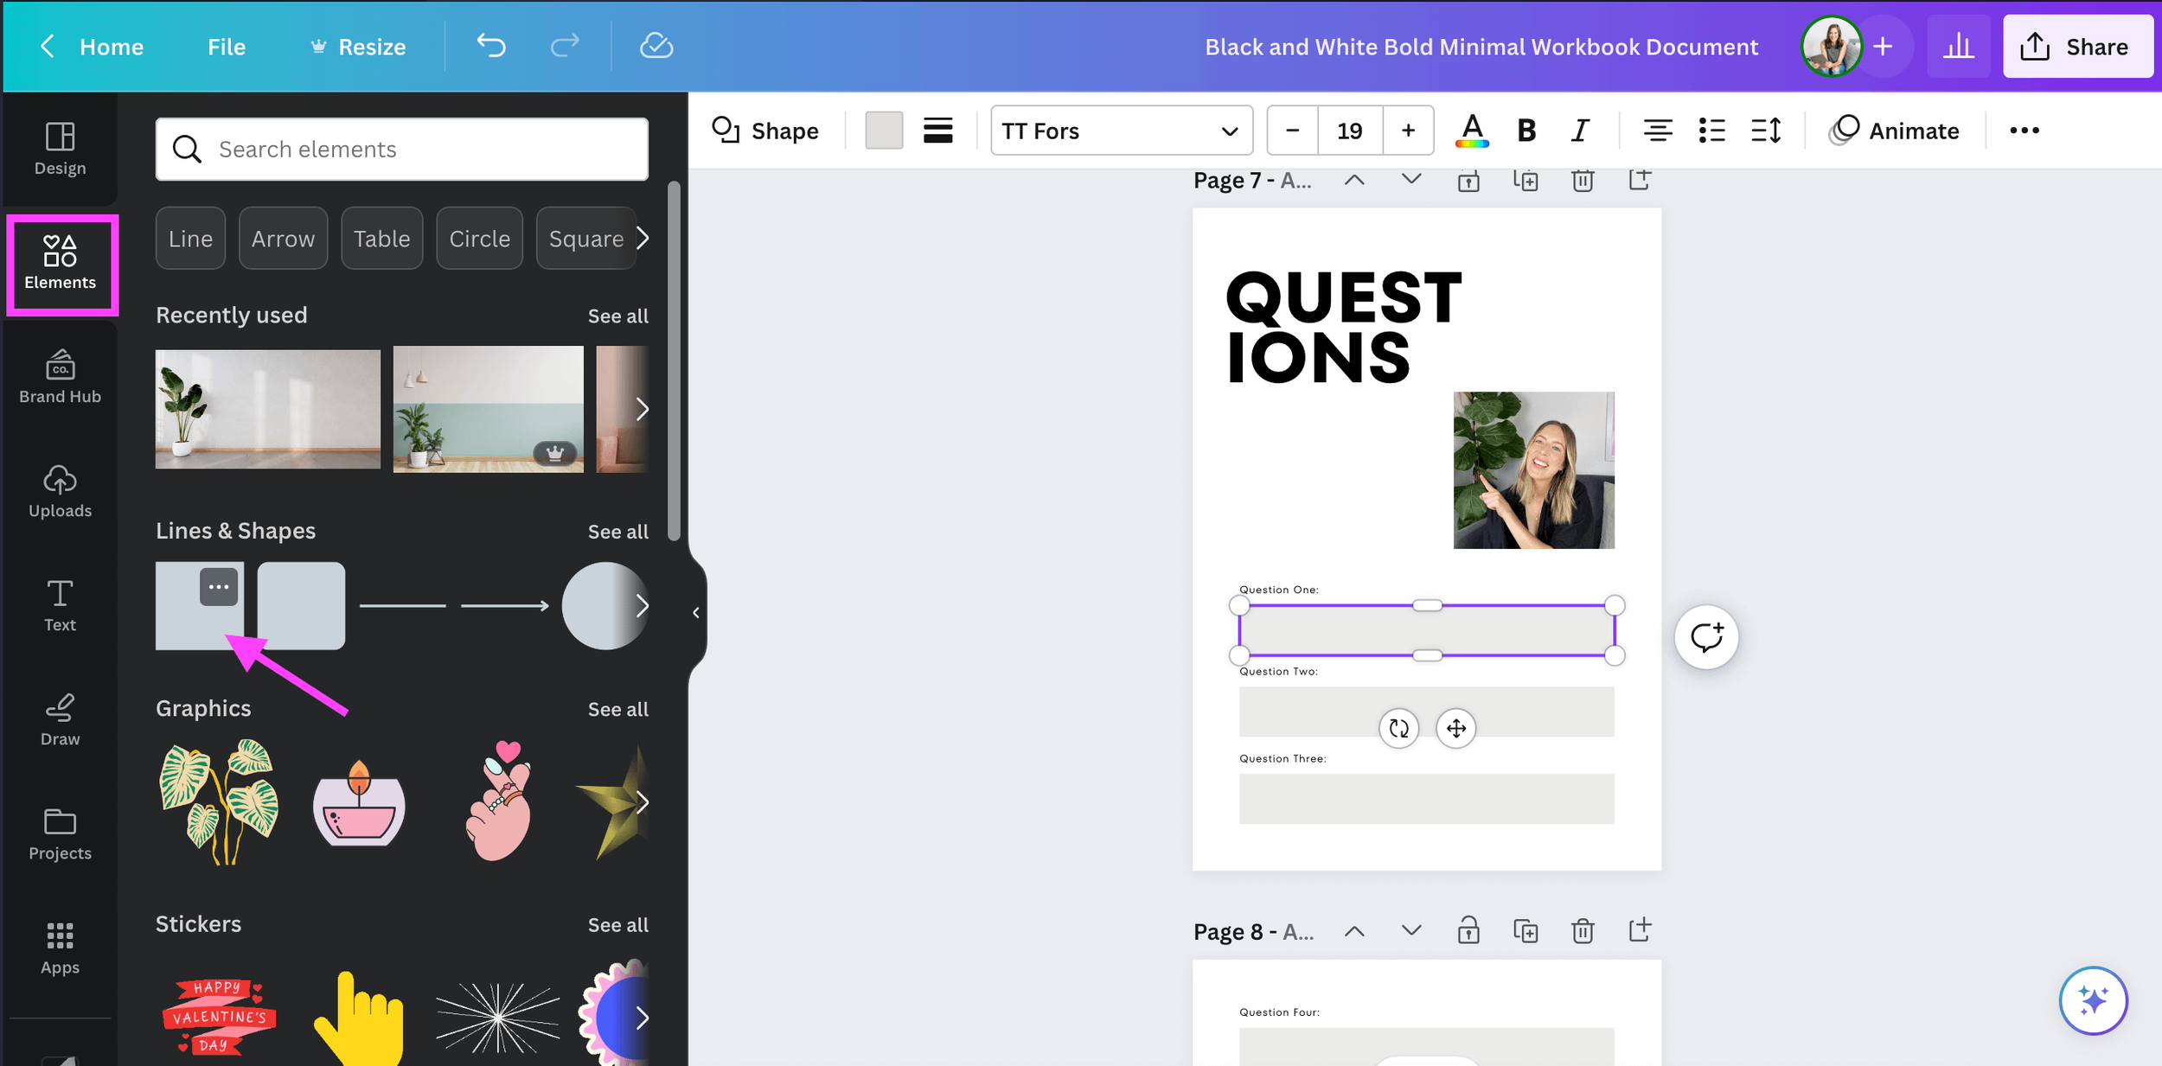Move Page 7 down
Screen dimensions: 2162x1066
tap(1411, 180)
